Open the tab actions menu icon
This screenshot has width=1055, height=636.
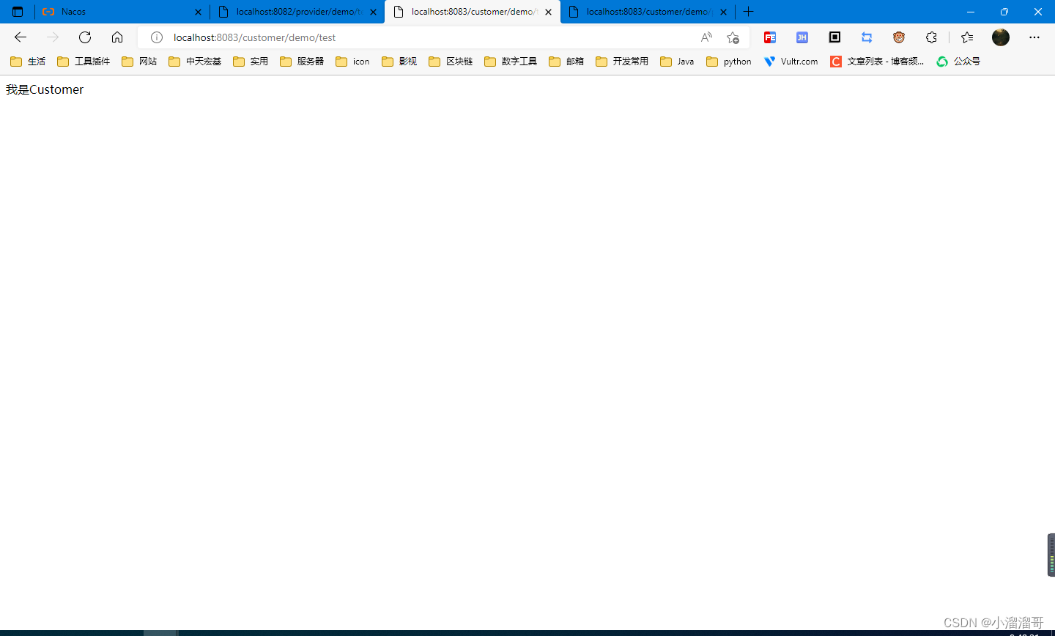coord(18,12)
